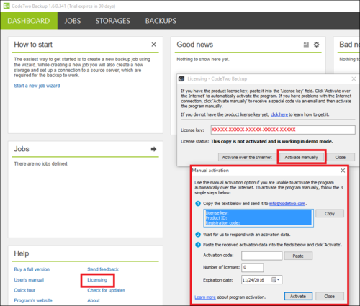360x306 pixels.
Task: Start a new job wizard link
Action: point(37,86)
